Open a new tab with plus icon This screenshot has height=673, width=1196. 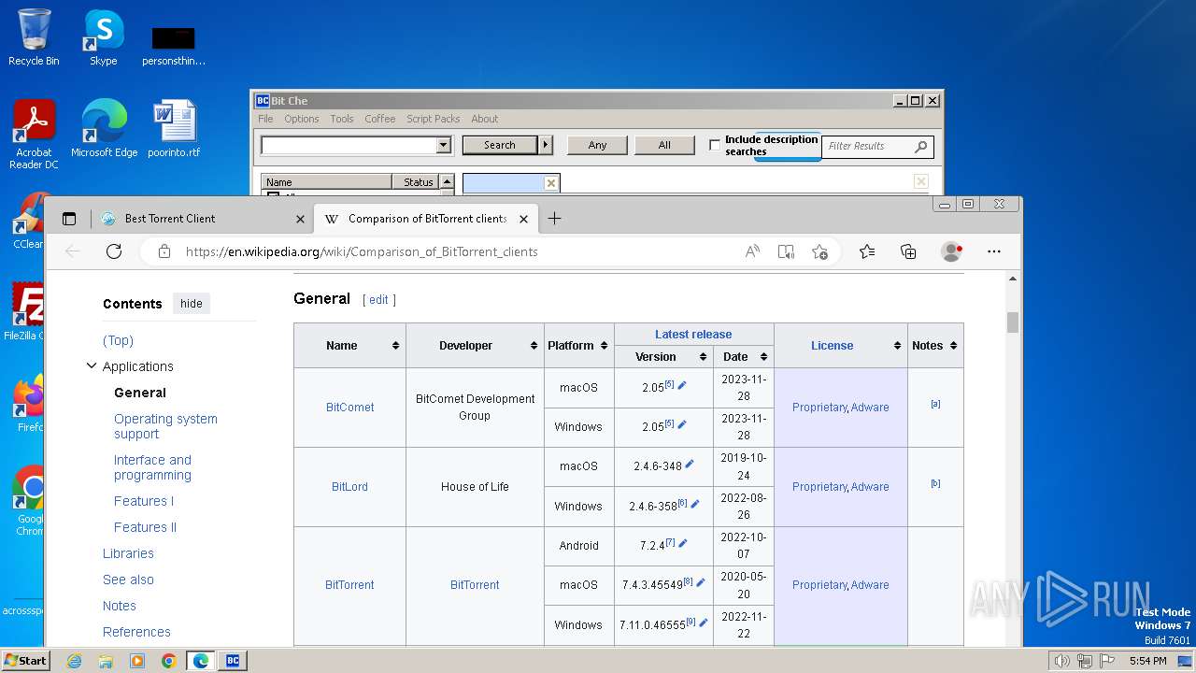[554, 219]
